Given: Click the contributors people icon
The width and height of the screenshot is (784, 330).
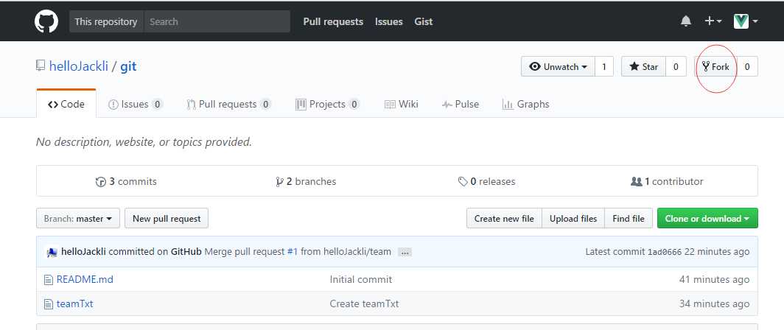Looking at the screenshot, I should pyautogui.click(x=637, y=182).
